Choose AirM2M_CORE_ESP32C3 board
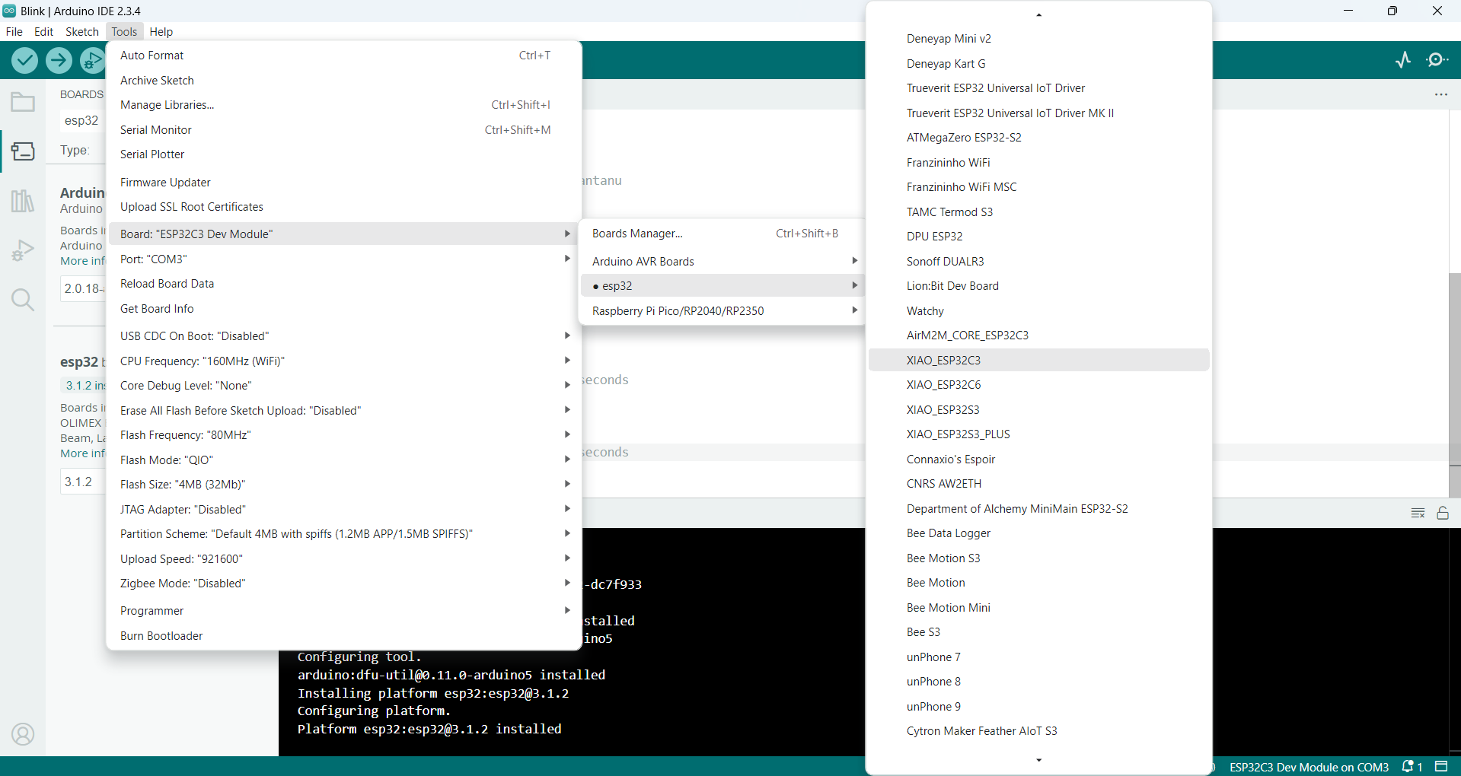 tap(1038, 335)
